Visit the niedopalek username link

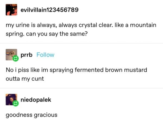click(x=36, y=100)
